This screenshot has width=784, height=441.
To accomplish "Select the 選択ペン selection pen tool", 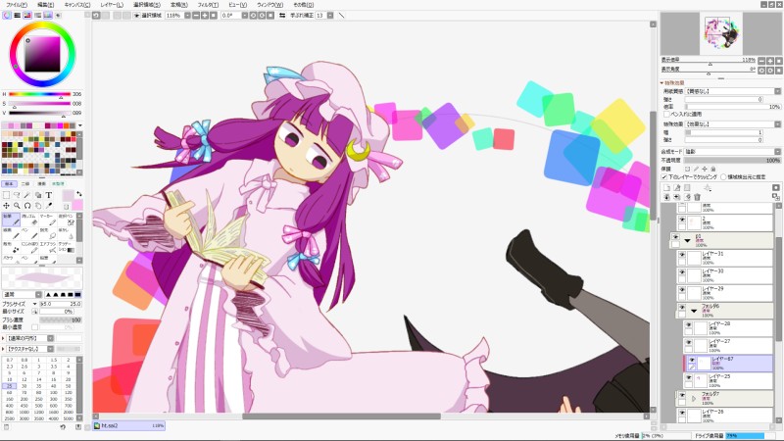I will 67,220.
